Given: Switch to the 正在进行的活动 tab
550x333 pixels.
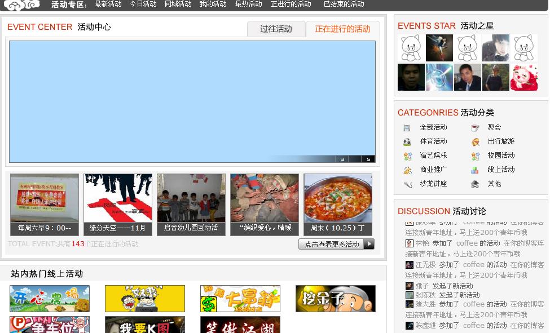Looking at the screenshot, I should point(343,29).
